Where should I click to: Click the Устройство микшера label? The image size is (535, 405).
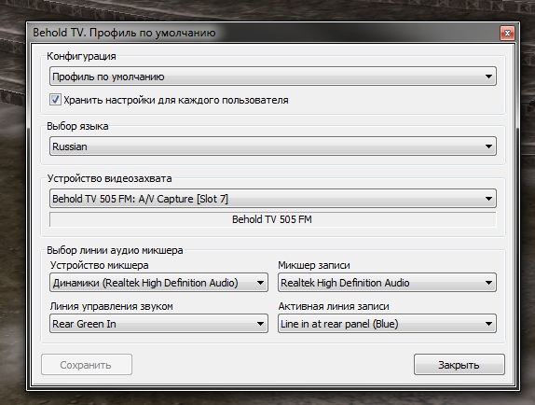(x=100, y=265)
